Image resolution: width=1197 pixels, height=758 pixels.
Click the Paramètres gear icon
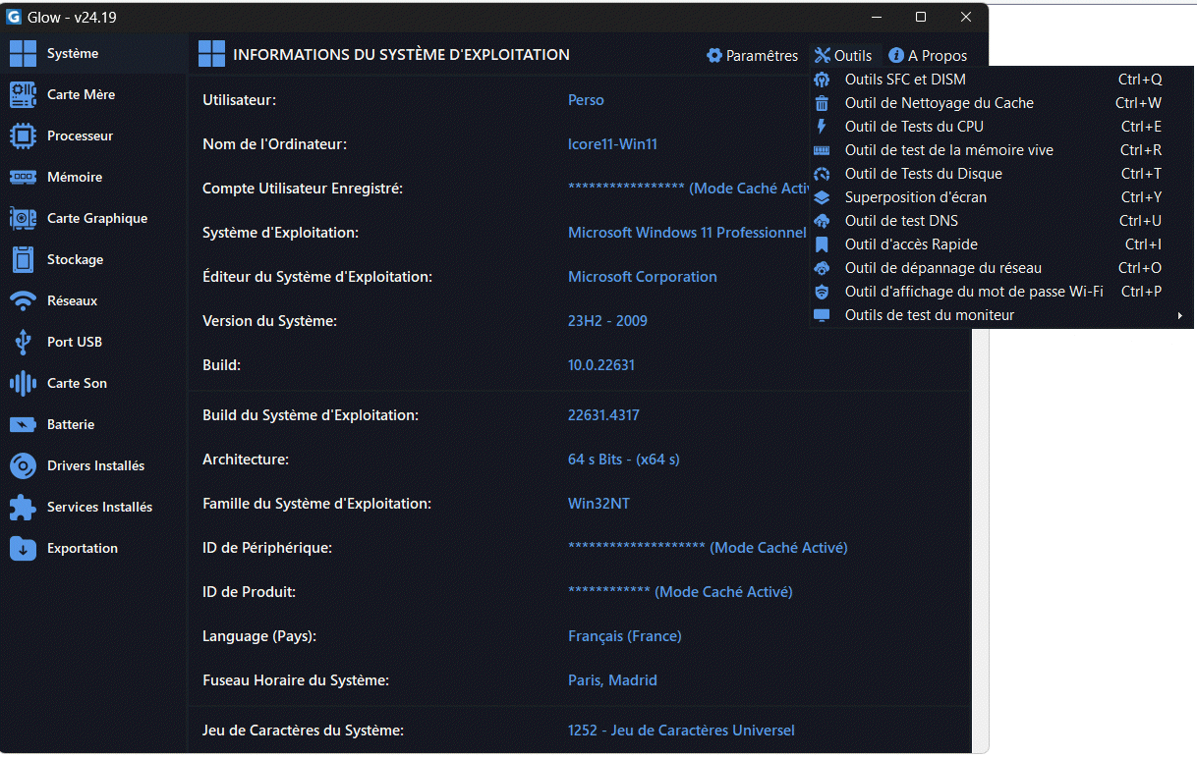click(x=714, y=56)
